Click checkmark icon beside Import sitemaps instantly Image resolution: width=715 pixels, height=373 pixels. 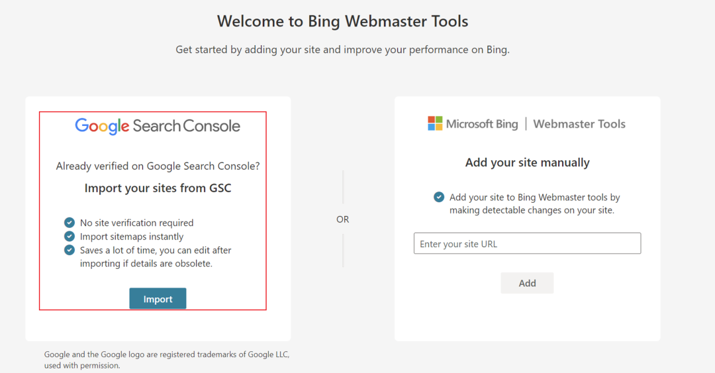pyautogui.click(x=70, y=237)
